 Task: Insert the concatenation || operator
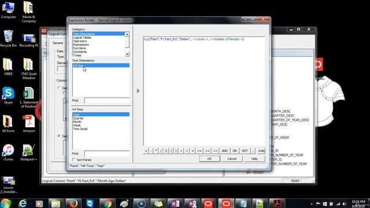click(x=166, y=151)
